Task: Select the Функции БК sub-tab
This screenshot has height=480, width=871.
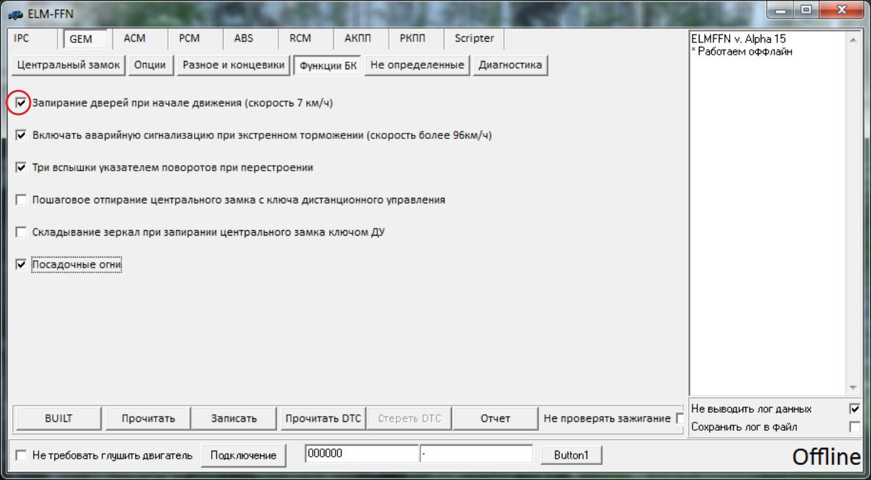Action: pyautogui.click(x=328, y=66)
